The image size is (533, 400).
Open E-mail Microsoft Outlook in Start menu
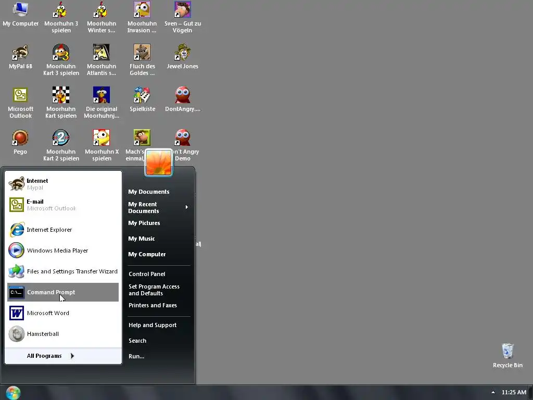(63, 205)
